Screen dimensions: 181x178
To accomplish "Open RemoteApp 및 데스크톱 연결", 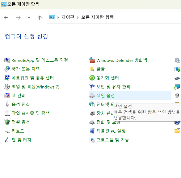I will click(40, 60).
